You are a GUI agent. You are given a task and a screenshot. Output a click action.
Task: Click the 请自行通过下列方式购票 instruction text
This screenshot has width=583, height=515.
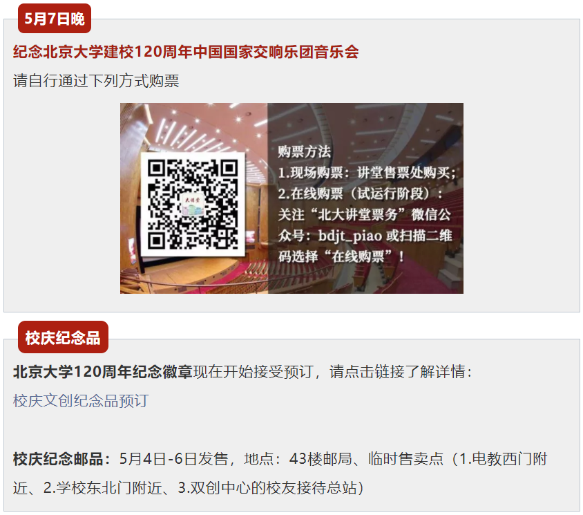tap(96, 81)
